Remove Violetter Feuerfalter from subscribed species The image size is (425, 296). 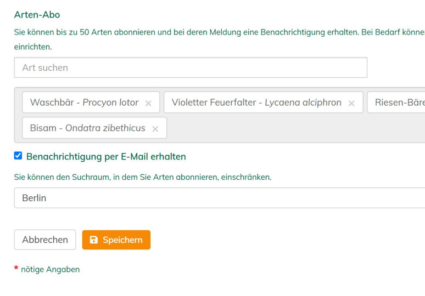pos(351,103)
